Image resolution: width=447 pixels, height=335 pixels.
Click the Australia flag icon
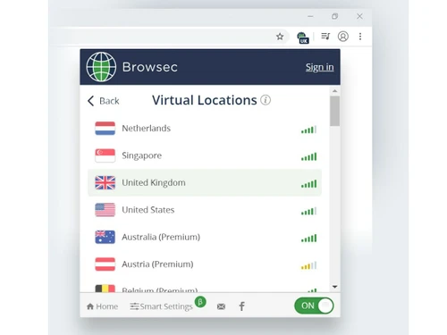point(105,237)
